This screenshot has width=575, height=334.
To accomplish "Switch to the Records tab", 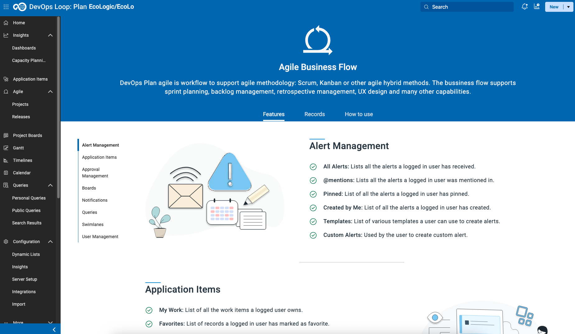I will point(314,114).
